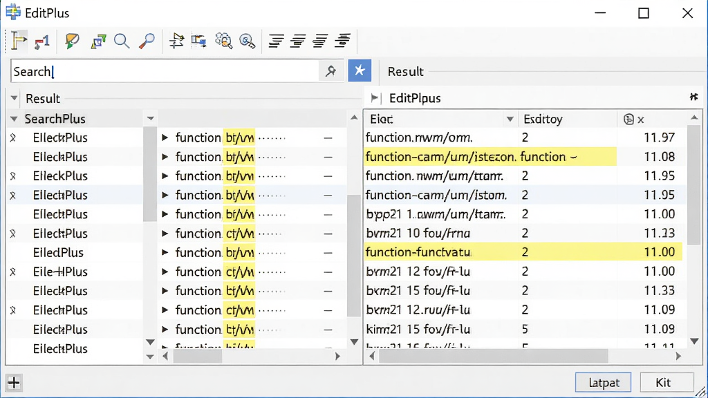The width and height of the screenshot is (708, 398).
Task: Click the up arrow of the EditPlpus table scrollbar
Action: tap(694, 117)
